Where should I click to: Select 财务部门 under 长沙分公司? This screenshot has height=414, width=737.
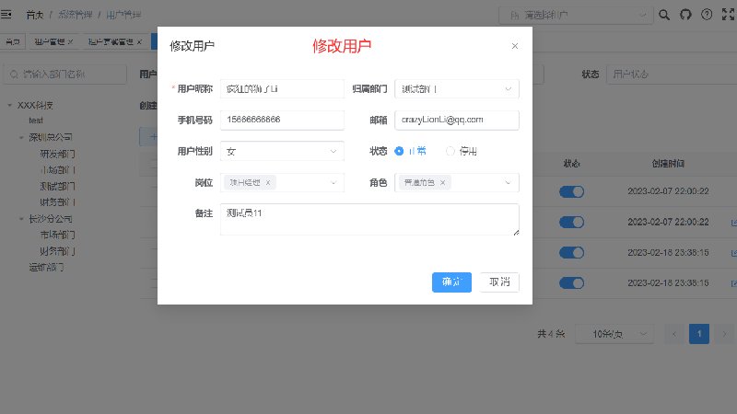point(57,251)
